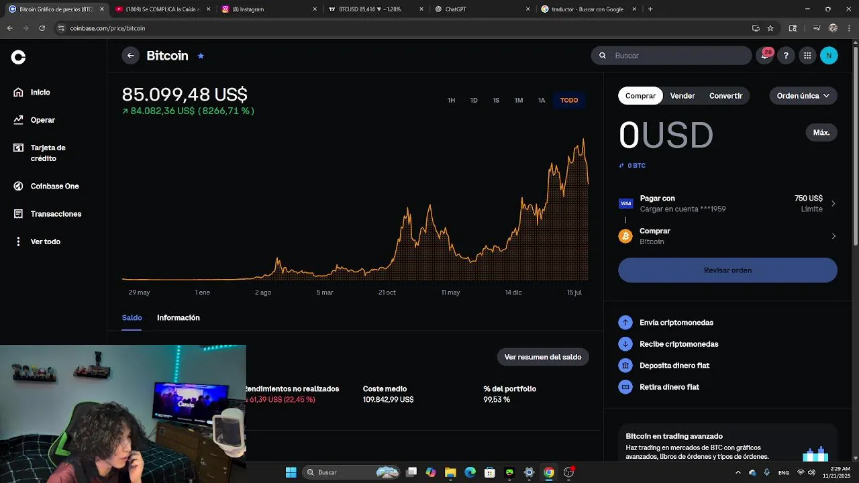Viewport: 859px width, 483px height.
Task: Click the orange Bitcoin coin icon
Action: click(625, 236)
